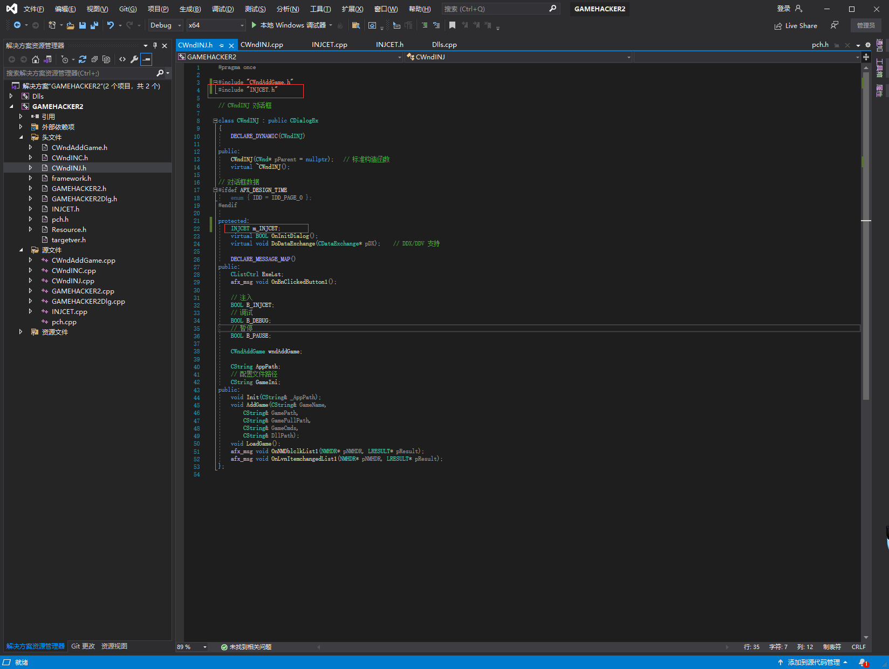This screenshot has height=669, width=889.
Task: Click the pending changes filter clock icon
Action: coord(65,59)
